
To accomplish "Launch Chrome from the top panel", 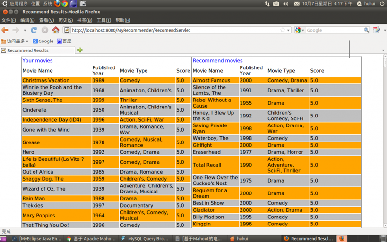I will [65, 3].
